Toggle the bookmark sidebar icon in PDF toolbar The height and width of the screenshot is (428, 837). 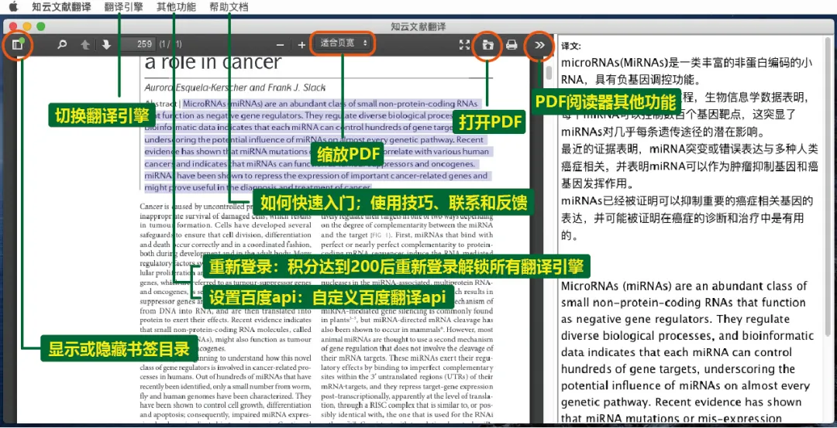(x=18, y=45)
